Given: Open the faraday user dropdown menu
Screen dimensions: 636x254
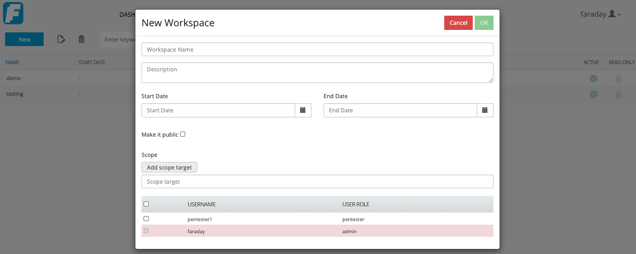Looking at the screenshot, I should (x=600, y=14).
